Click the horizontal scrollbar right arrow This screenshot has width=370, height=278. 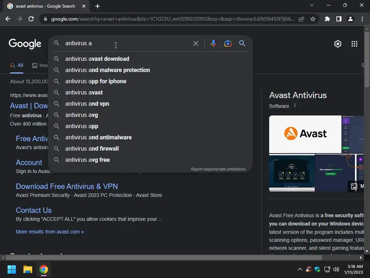[x=361, y=257]
